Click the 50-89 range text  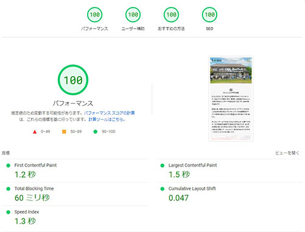click(x=76, y=132)
